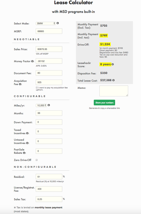Click the Leasehackr Score info icon
141x214 pixels.
click(x=113, y=64)
